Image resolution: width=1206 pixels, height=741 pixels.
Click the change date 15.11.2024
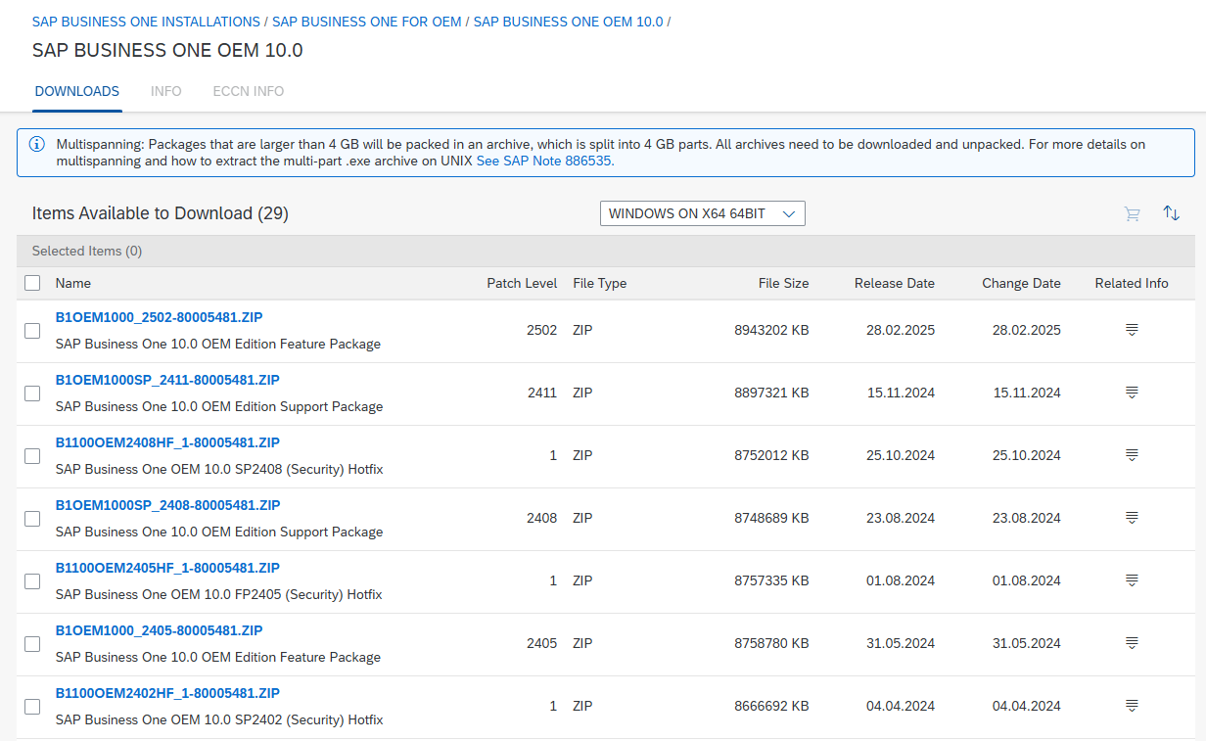(x=1027, y=393)
